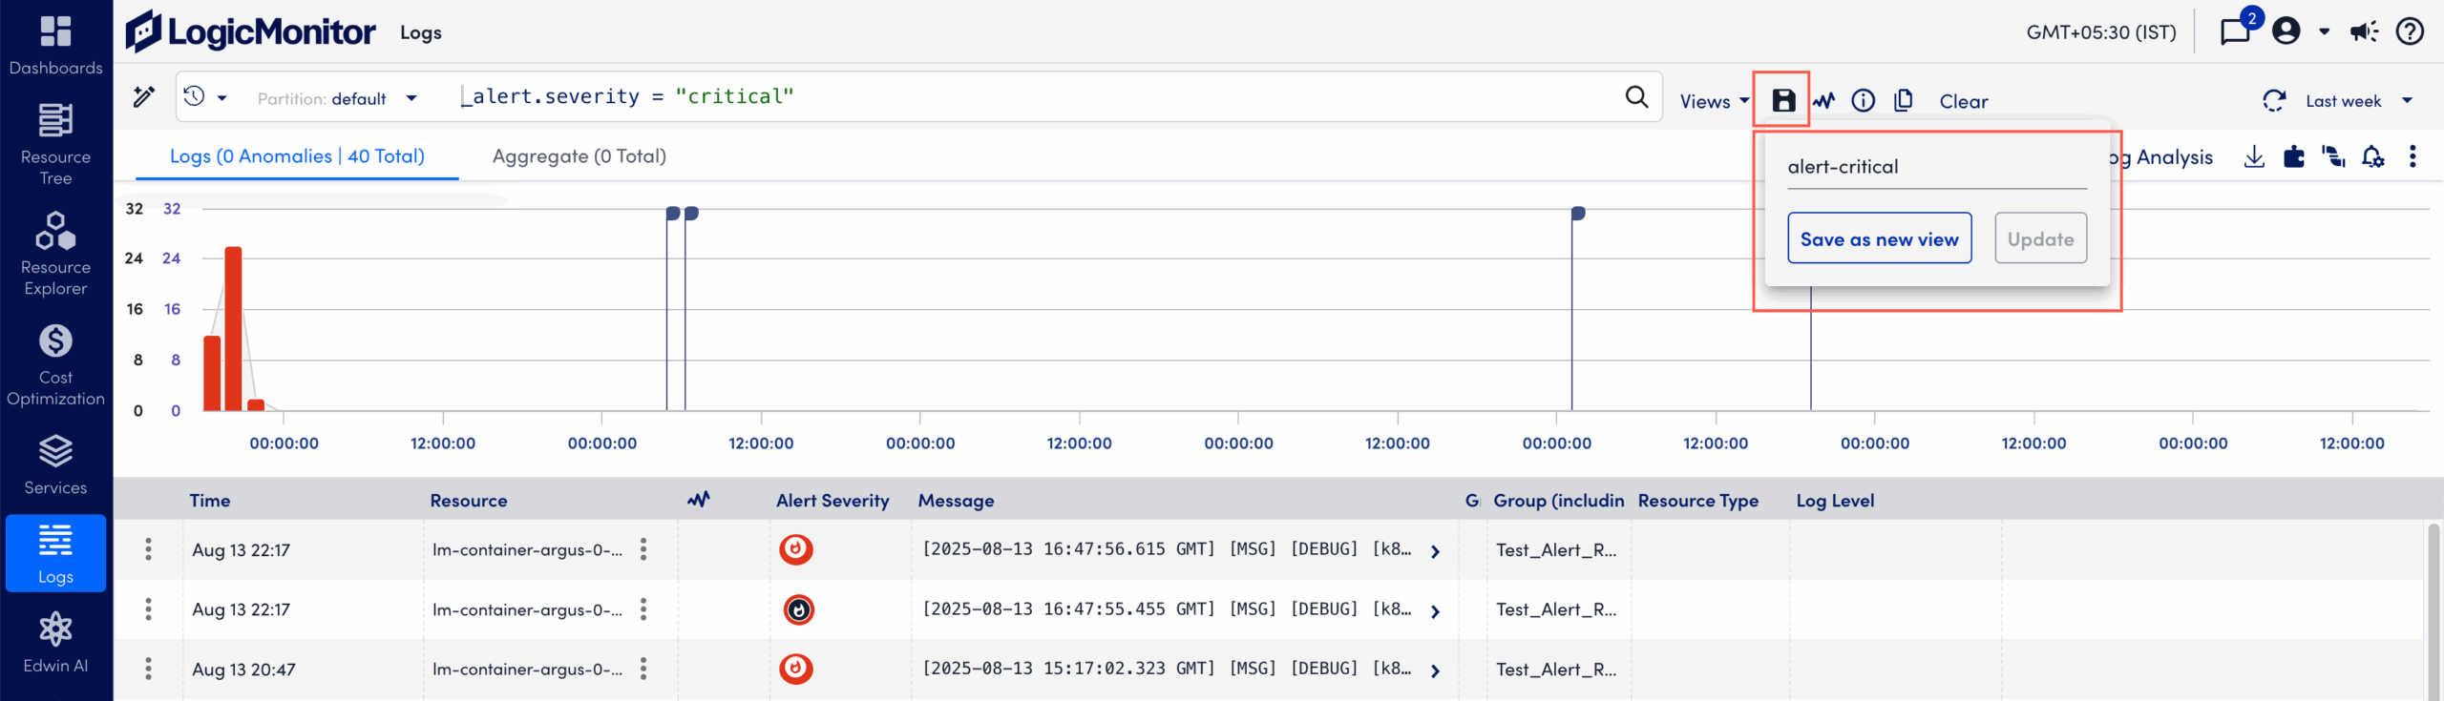Switch to Logs (0 Anomalies | 40 Total) tab
Viewport: 2444px width, 701px height.
[x=297, y=156]
